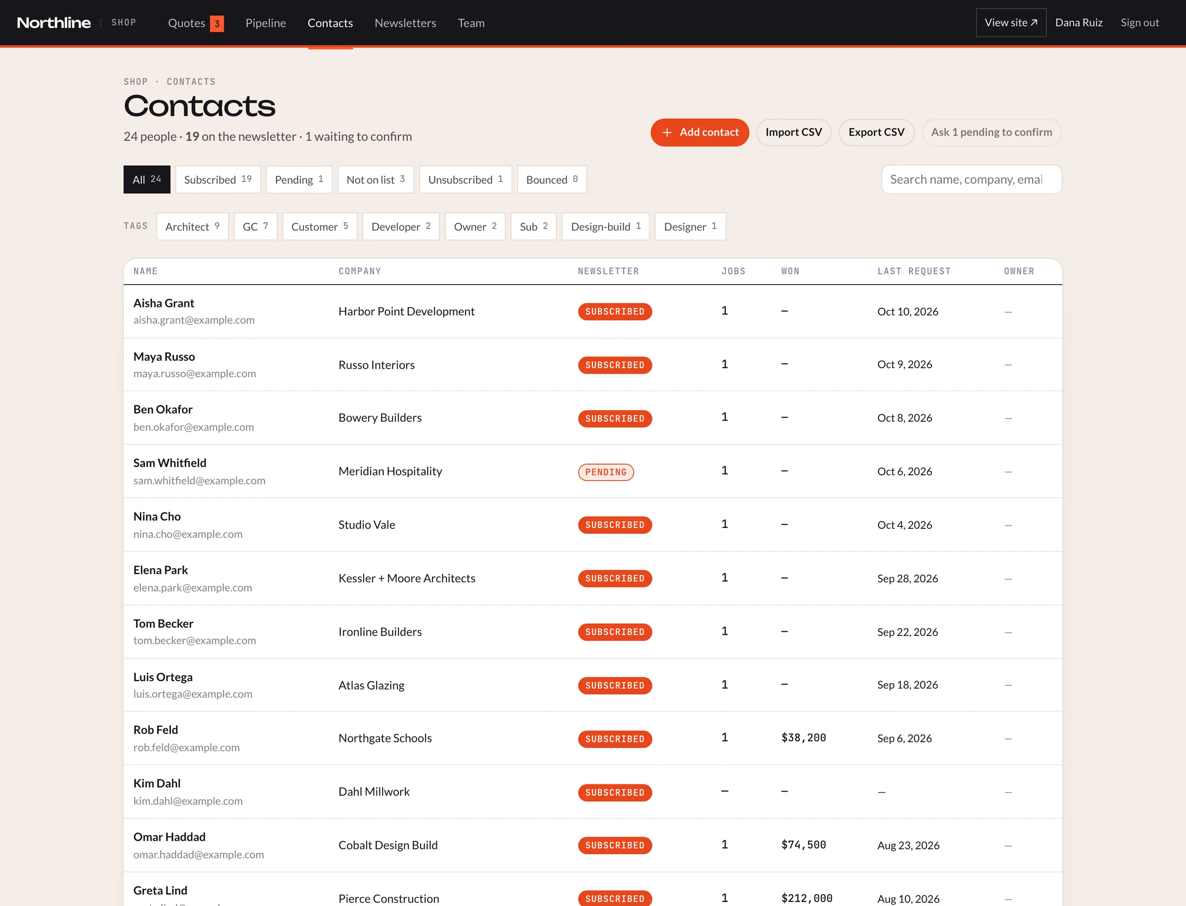Image resolution: width=1186 pixels, height=906 pixels.
Task: Click the Shop breadcrumb
Action: tap(135, 82)
